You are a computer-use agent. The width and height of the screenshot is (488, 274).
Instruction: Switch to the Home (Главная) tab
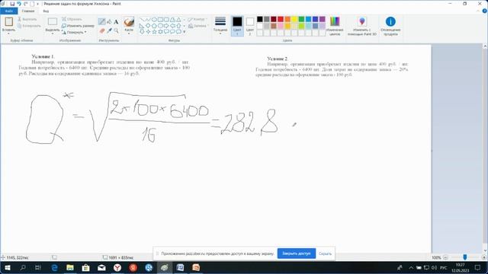coord(28,11)
